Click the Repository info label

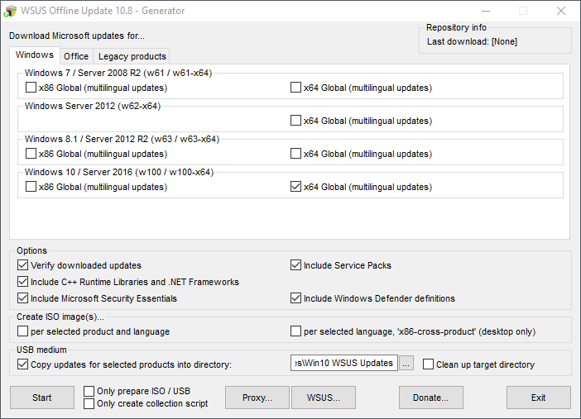(456, 27)
